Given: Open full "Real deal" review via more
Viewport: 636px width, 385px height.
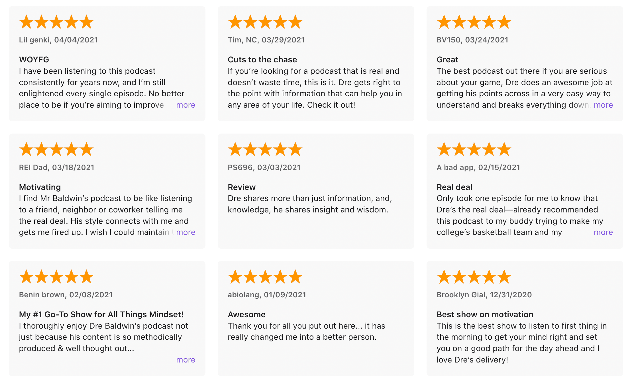Looking at the screenshot, I should [x=603, y=232].
